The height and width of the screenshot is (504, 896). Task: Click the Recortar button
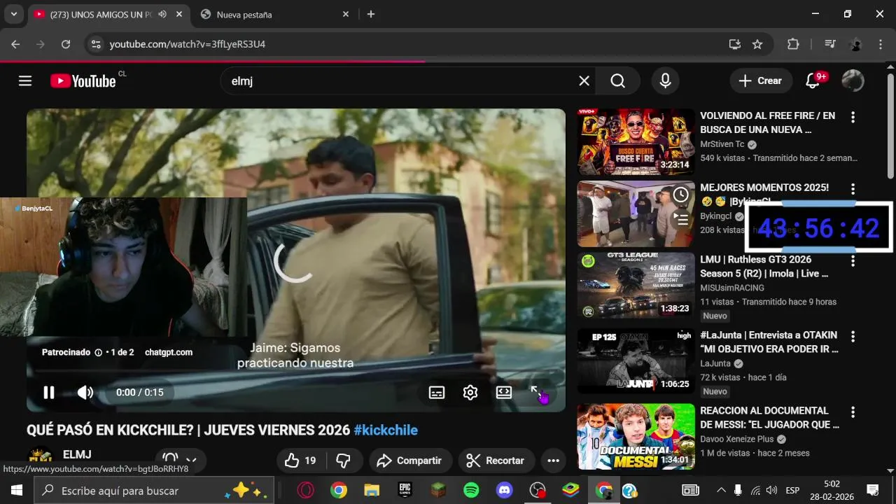[496, 461]
